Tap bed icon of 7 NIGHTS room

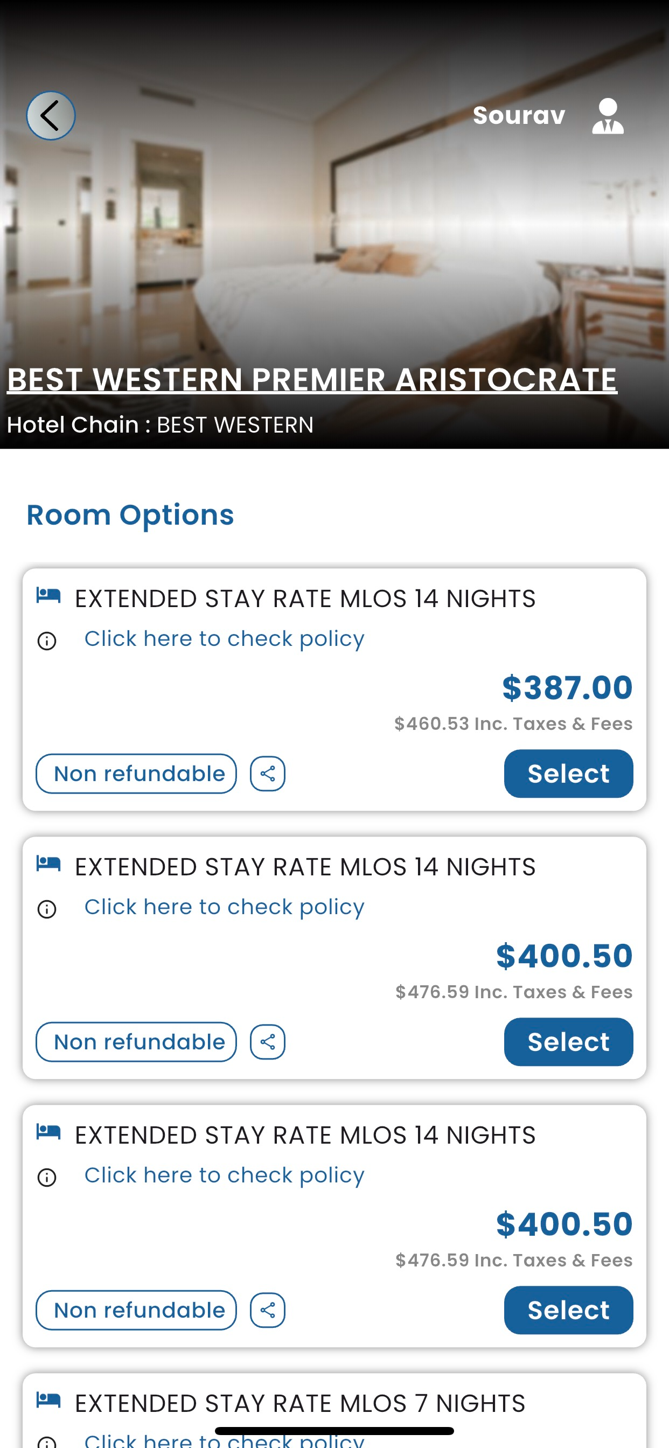click(48, 1400)
